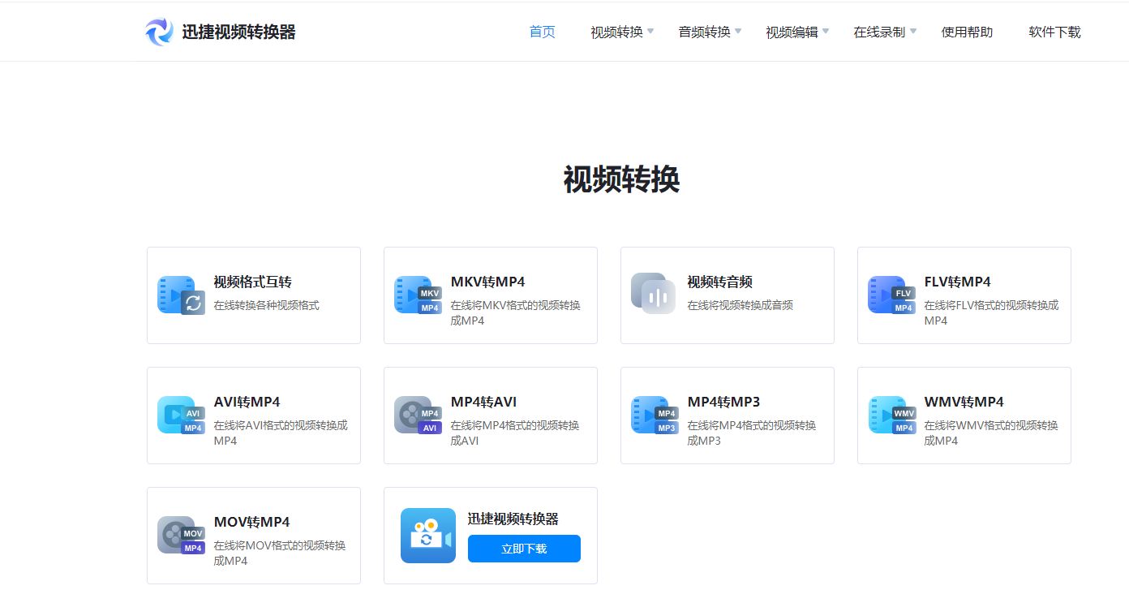The height and width of the screenshot is (590, 1129).
Task: Open the 视频转音频 title link
Action: pyautogui.click(x=720, y=282)
